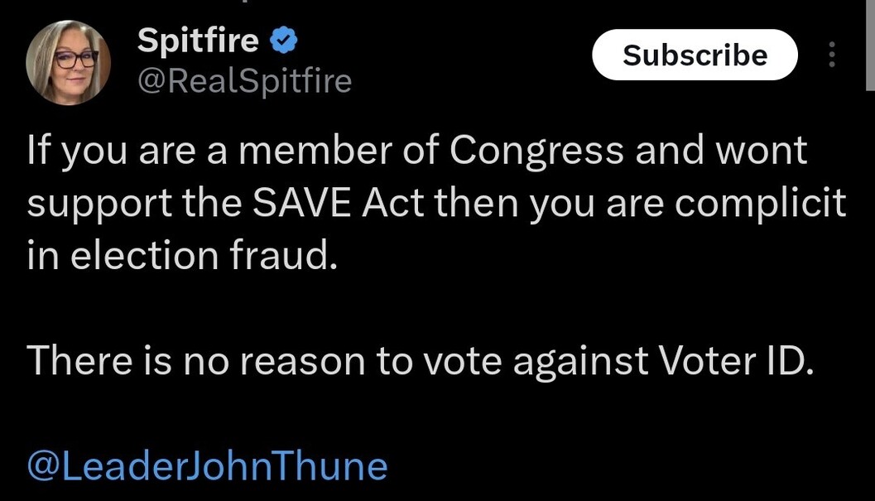Screen dimensions: 875x501
Task: Click the phrase "in election fraud."
Action: (182, 256)
